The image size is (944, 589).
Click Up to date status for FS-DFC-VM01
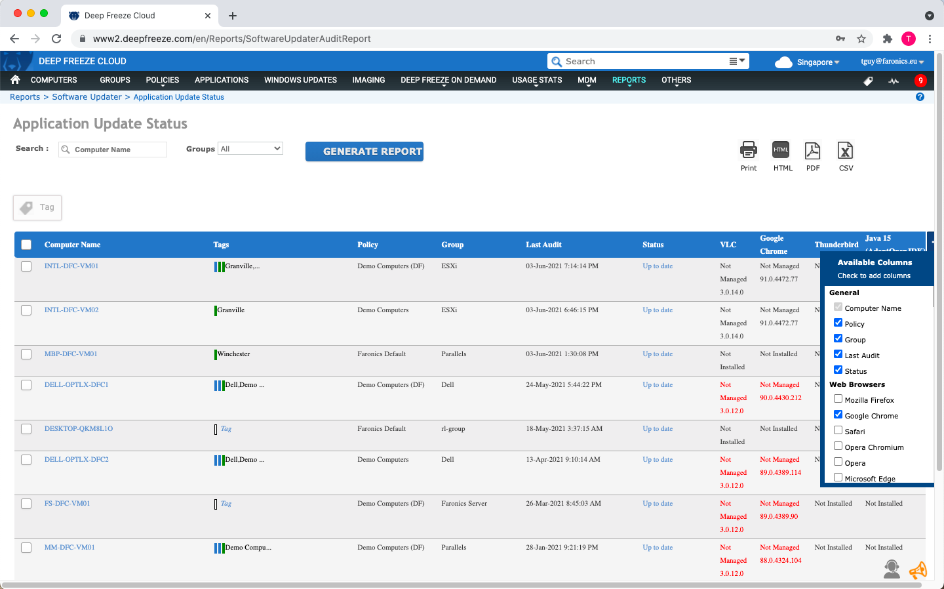click(658, 504)
